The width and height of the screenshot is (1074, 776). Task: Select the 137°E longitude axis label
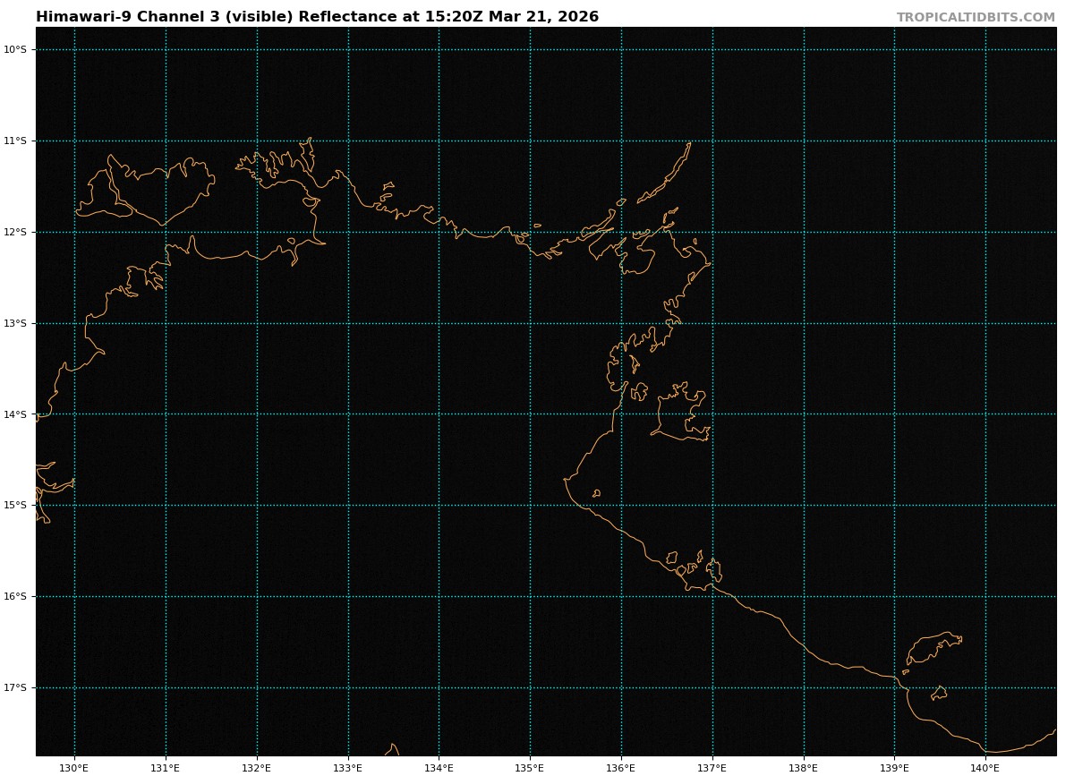click(x=712, y=768)
